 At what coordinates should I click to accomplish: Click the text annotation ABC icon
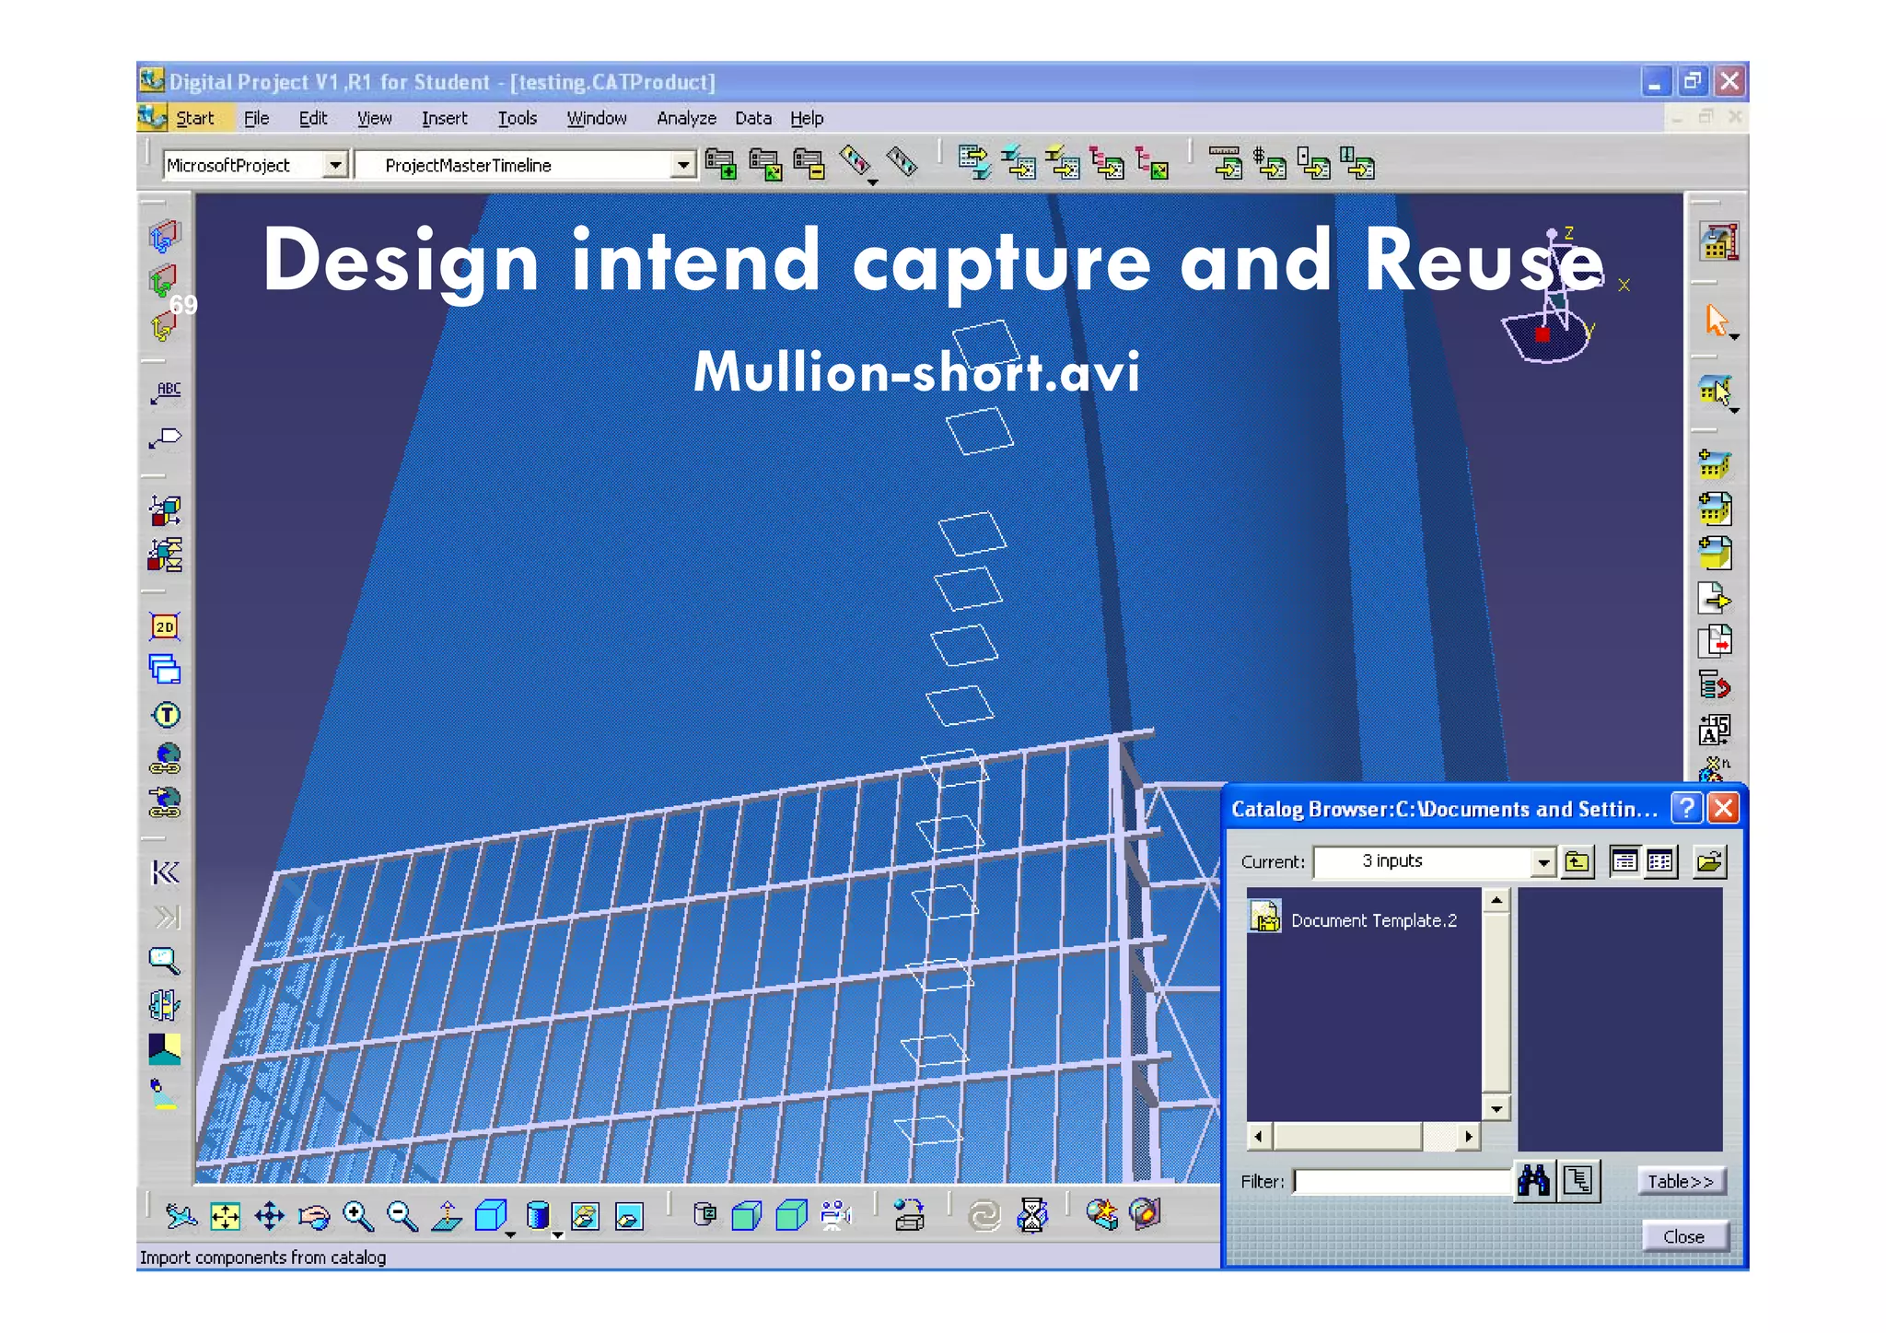166,393
